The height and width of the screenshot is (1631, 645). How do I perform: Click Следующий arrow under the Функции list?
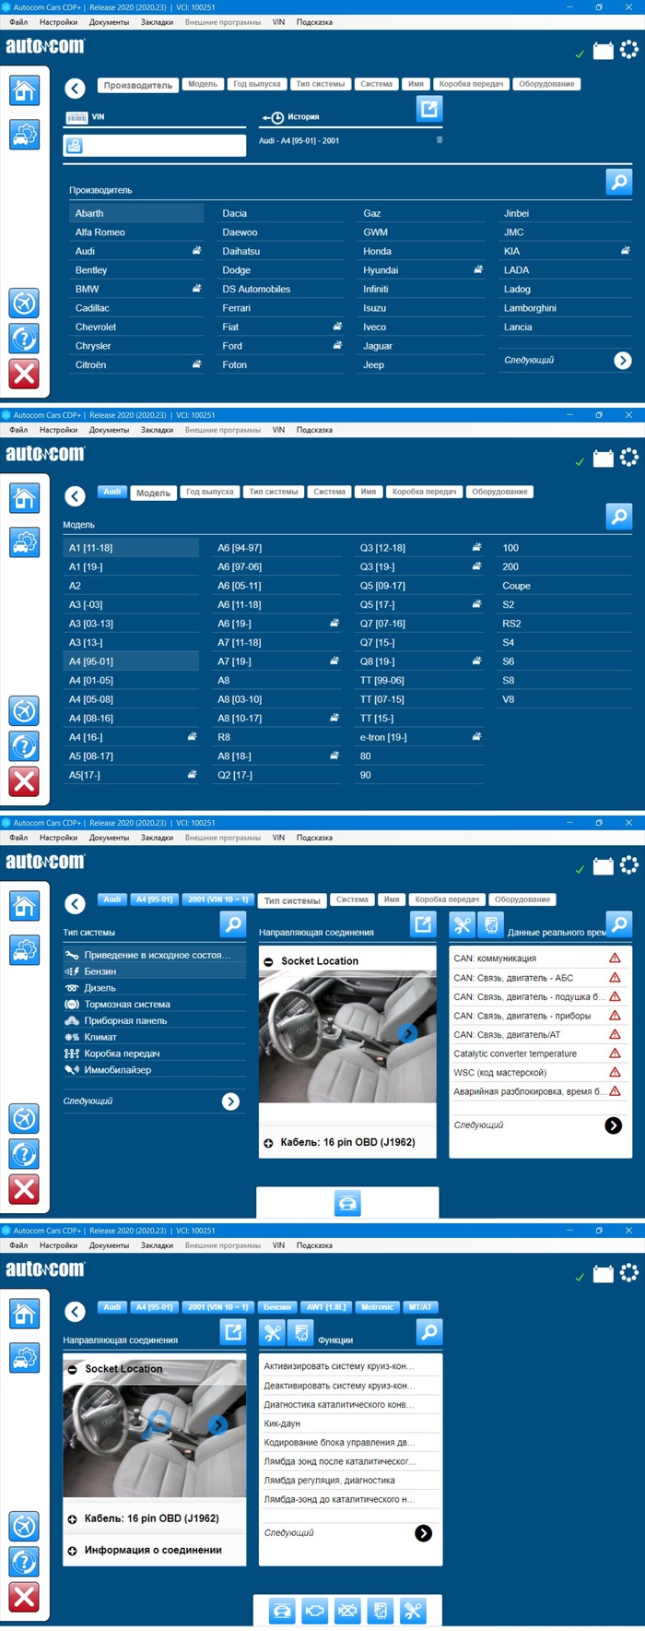click(x=423, y=1533)
